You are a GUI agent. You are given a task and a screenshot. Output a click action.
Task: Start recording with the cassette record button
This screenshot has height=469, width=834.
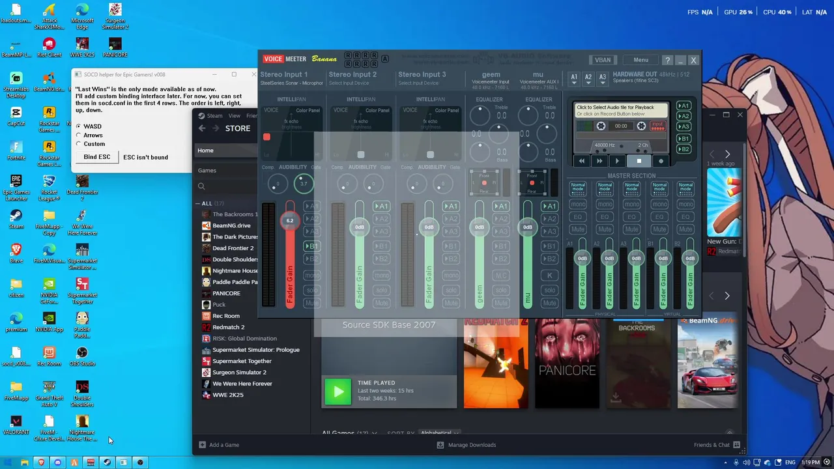click(x=661, y=161)
